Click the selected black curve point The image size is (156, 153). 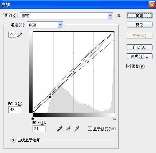50,97
